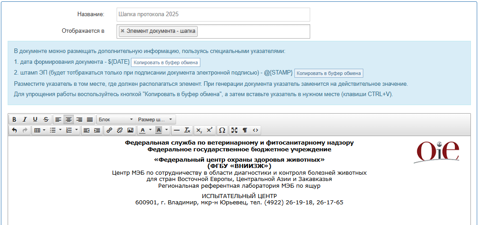This screenshot has height=225, width=479.
Task: Remove the 'Элемент документа - шапка' tag
Action: [122, 31]
